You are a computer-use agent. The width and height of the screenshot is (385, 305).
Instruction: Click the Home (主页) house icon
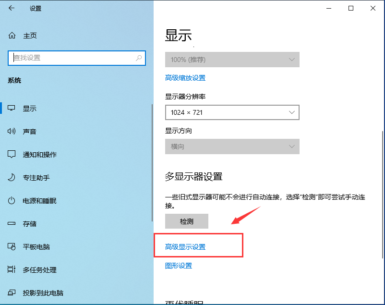[12, 36]
